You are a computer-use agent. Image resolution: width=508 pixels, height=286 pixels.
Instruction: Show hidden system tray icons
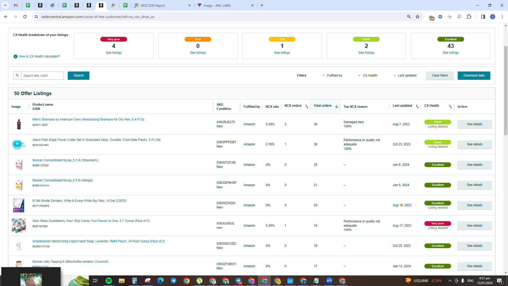pyautogui.click(x=450, y=281)
